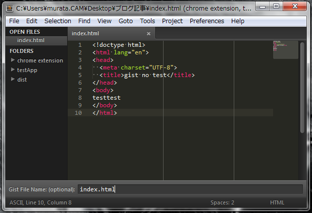Viewport: 312px width, 213px height.
Task: Open the Find menu
Action: [84, 21]
